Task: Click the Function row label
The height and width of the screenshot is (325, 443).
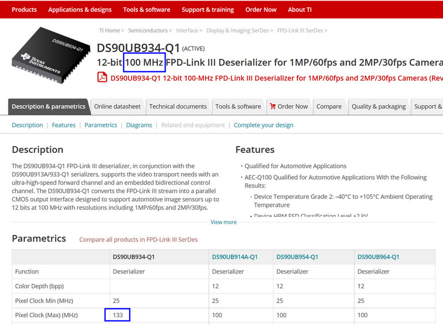Action: [27, 272]
